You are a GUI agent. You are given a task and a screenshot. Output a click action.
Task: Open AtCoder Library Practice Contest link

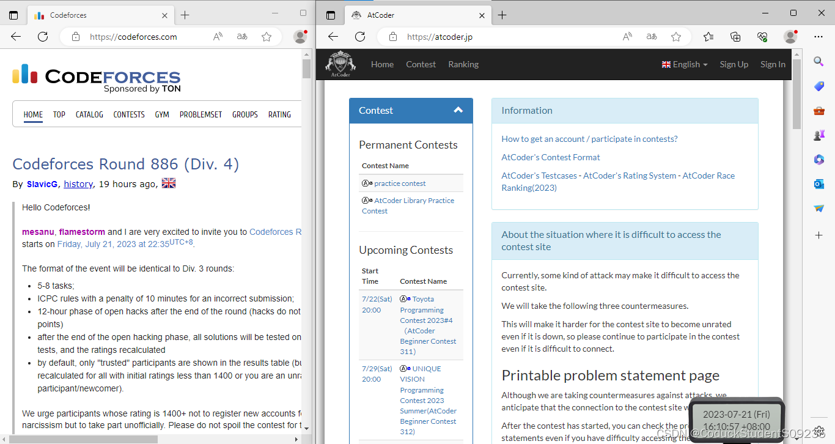408,205
